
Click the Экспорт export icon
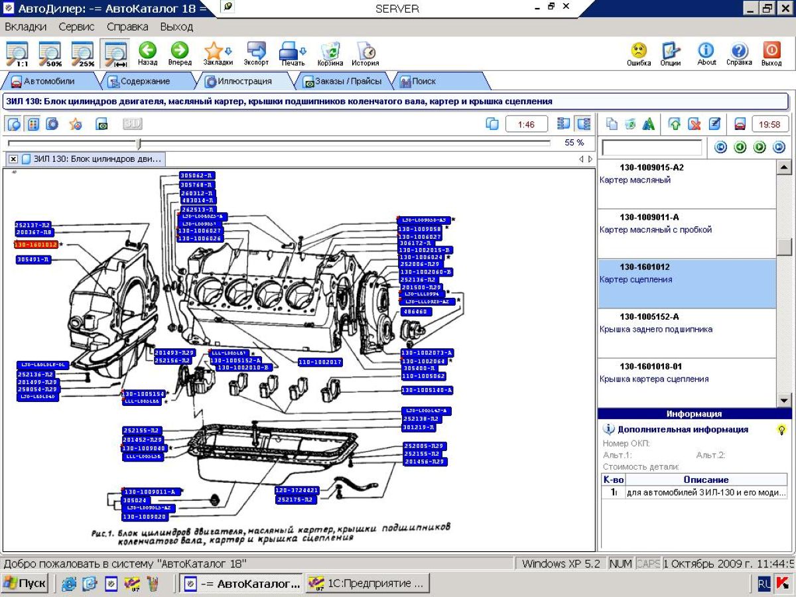point(256,54)
